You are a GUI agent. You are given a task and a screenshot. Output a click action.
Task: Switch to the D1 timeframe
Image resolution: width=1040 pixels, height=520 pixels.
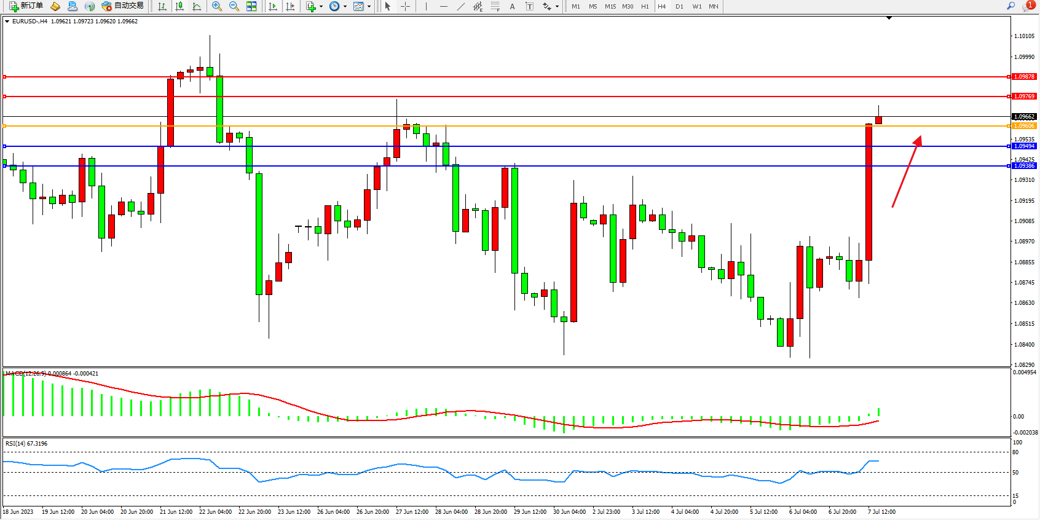679,6
